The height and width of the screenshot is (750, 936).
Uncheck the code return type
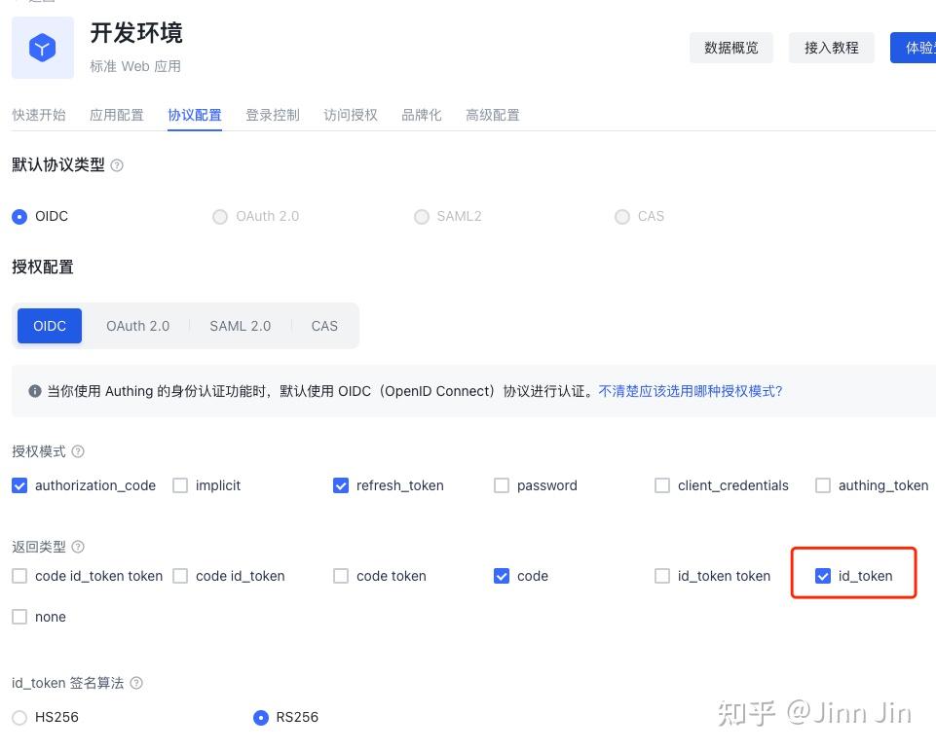pyautogui.click(x=502, y=576)
